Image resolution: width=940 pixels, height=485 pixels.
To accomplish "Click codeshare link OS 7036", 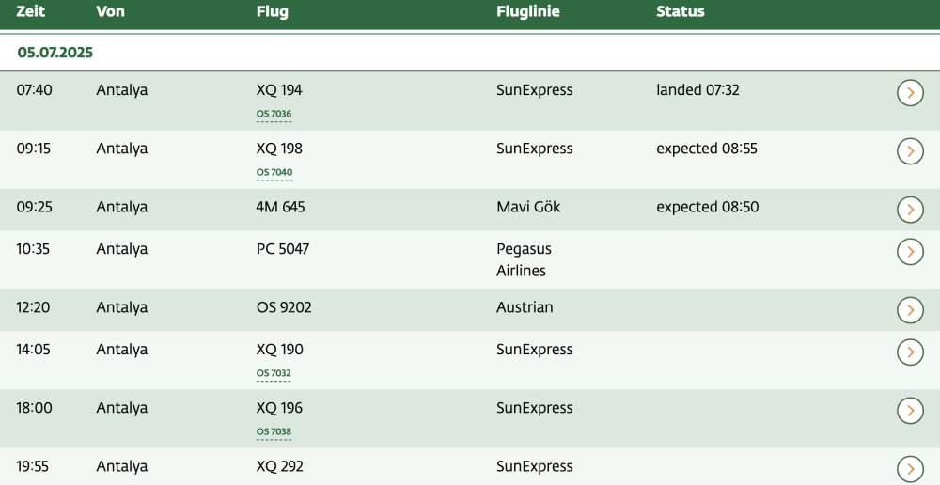I will tap(274, 115).
